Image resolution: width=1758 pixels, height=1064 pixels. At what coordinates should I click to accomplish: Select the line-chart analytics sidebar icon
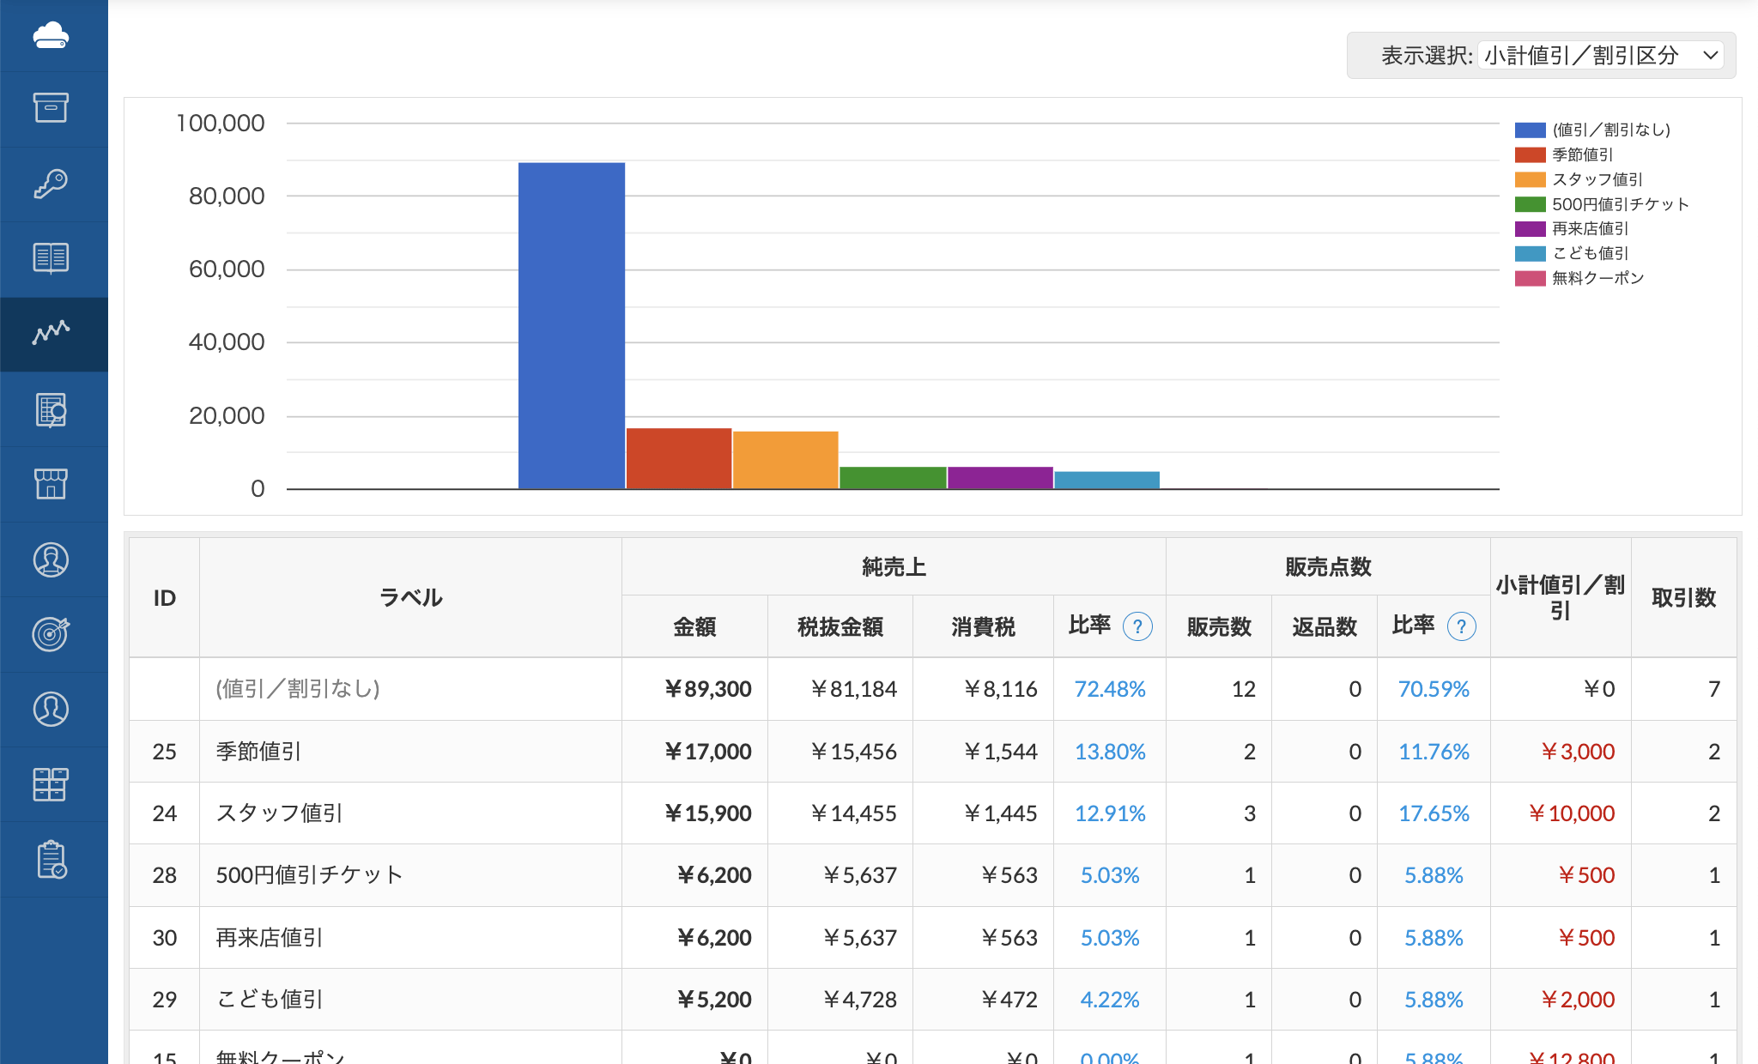point(51,333)
